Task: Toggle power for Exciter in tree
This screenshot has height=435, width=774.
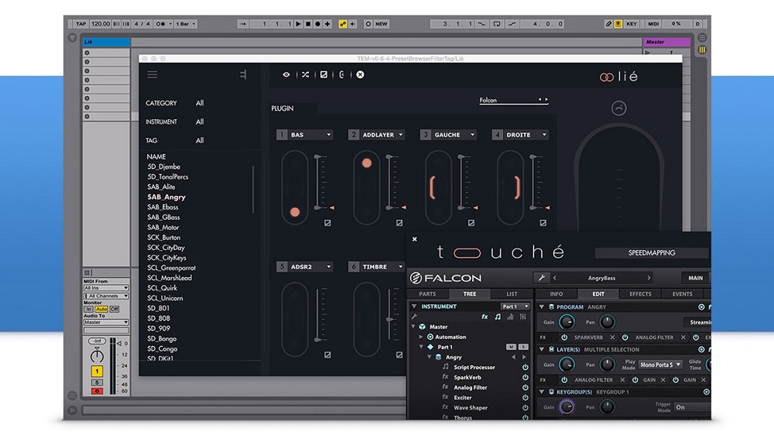Action: click(526, 398)
